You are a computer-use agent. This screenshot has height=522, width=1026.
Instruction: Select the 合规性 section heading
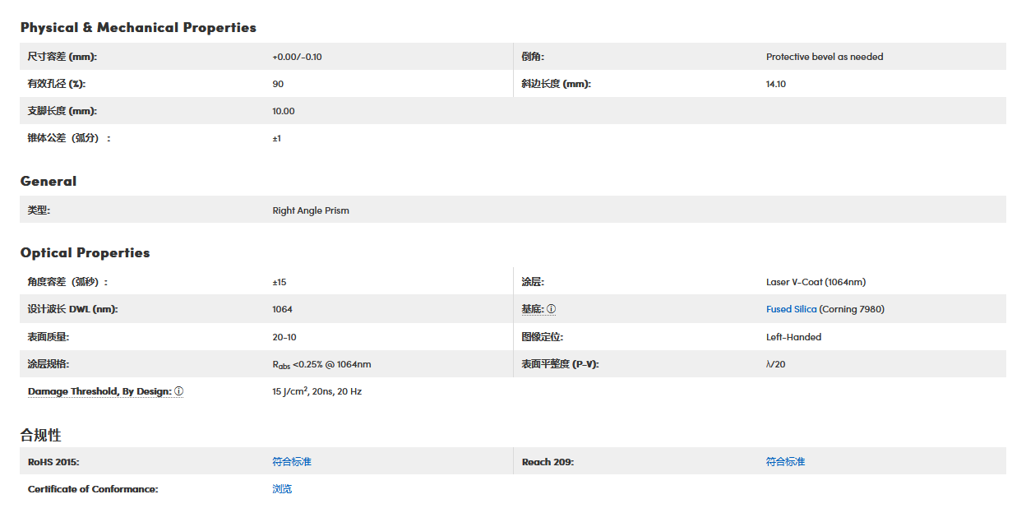(x=41, y=435)
